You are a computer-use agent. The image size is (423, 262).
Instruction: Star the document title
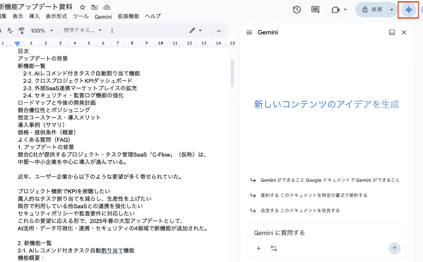[83, 7]
